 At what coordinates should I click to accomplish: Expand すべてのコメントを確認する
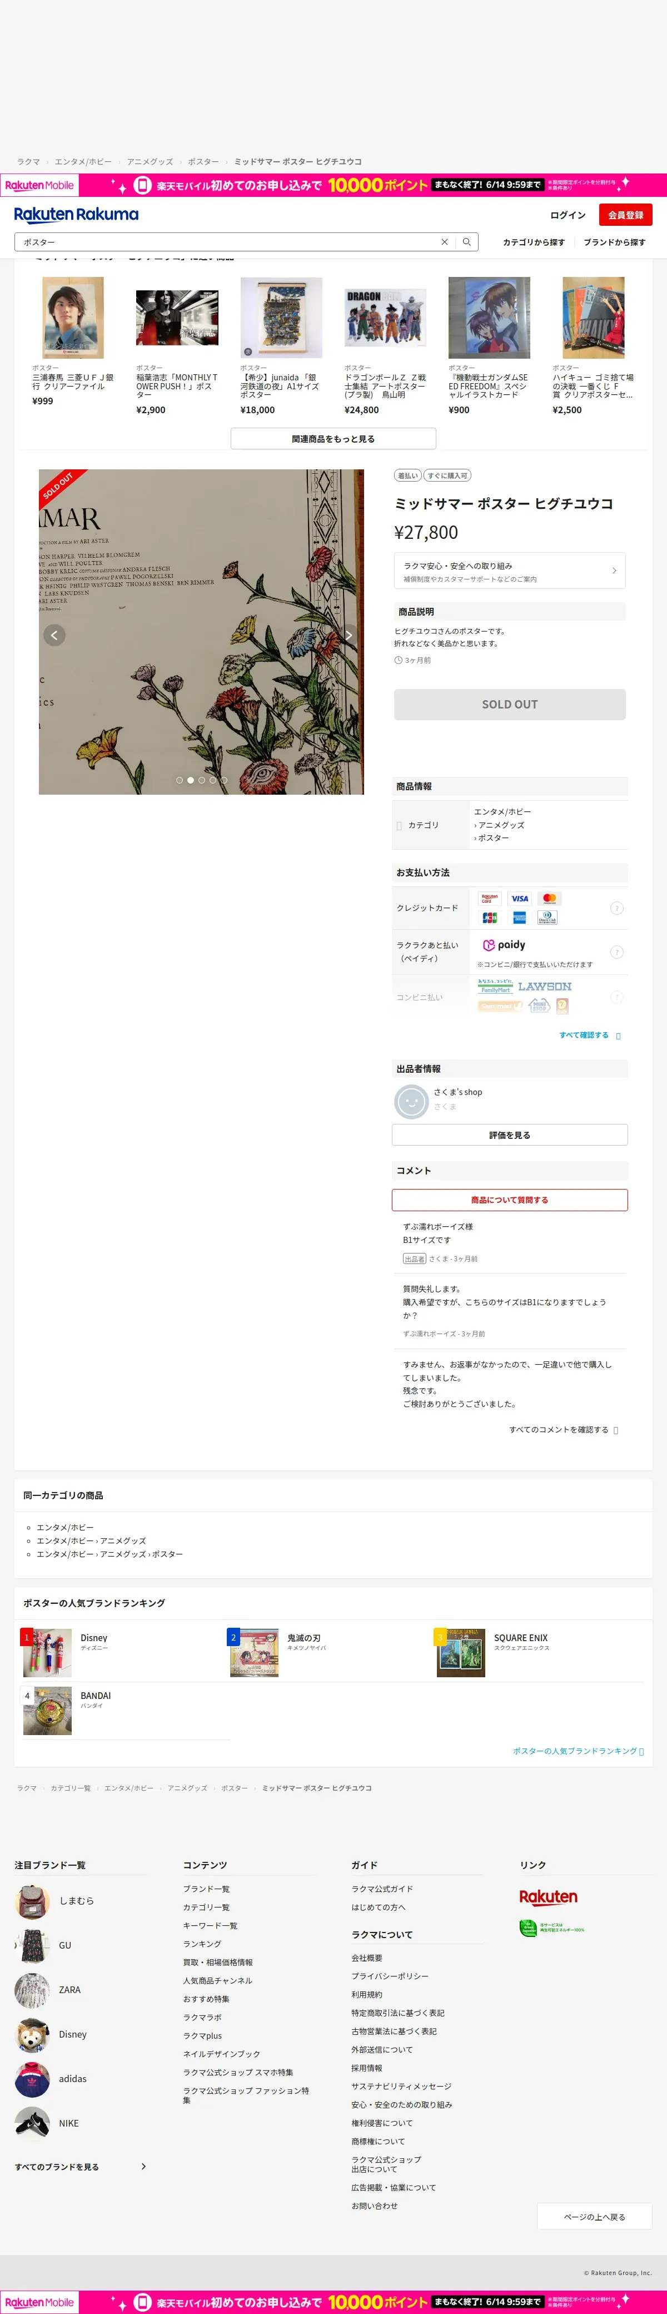click(564, 1429)
